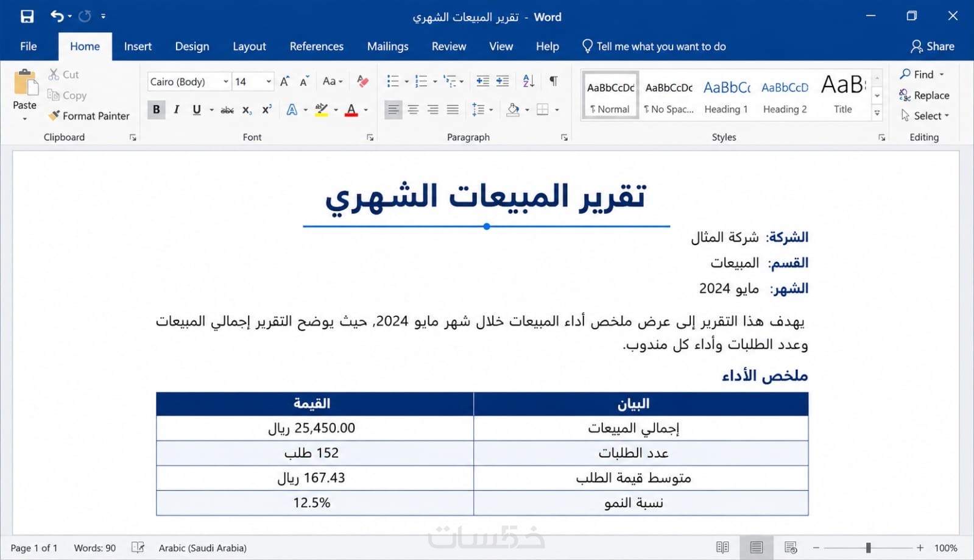Switch to the References tab

pos(316,46)
